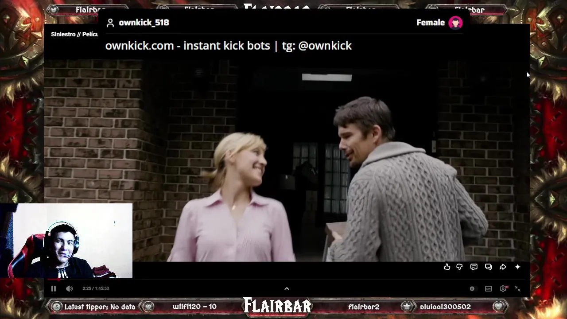Click the ownkick.com instant kick bots message
Screen dimensions: 567x319
click(x=229, y=46)
